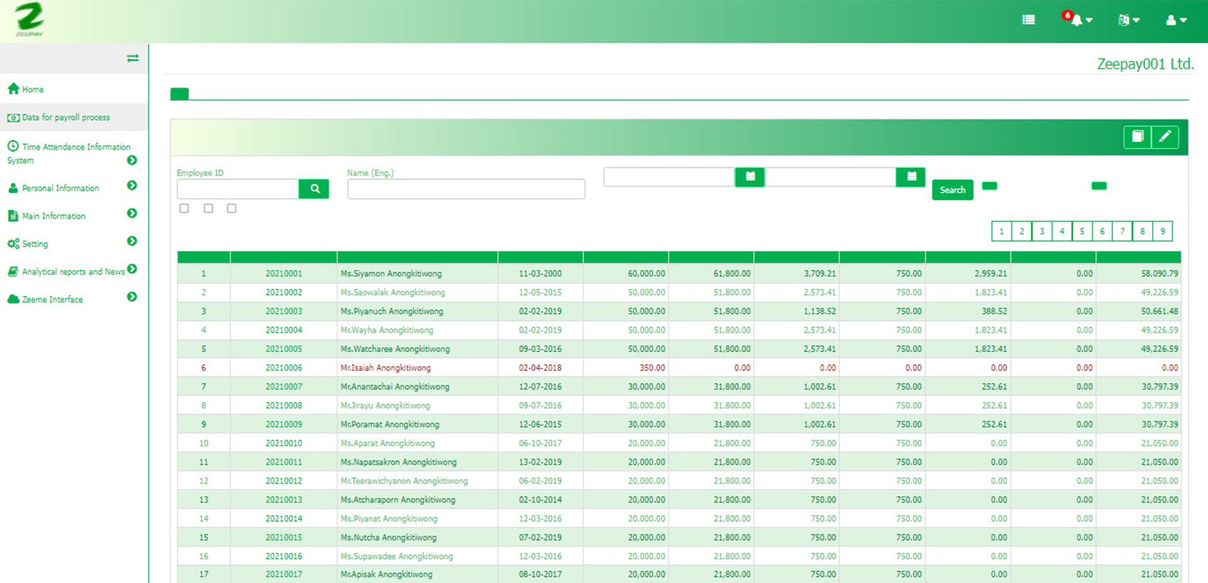Click the clock icon for Time Attendance
This screenshot has width=1208, height=583.
13,146
